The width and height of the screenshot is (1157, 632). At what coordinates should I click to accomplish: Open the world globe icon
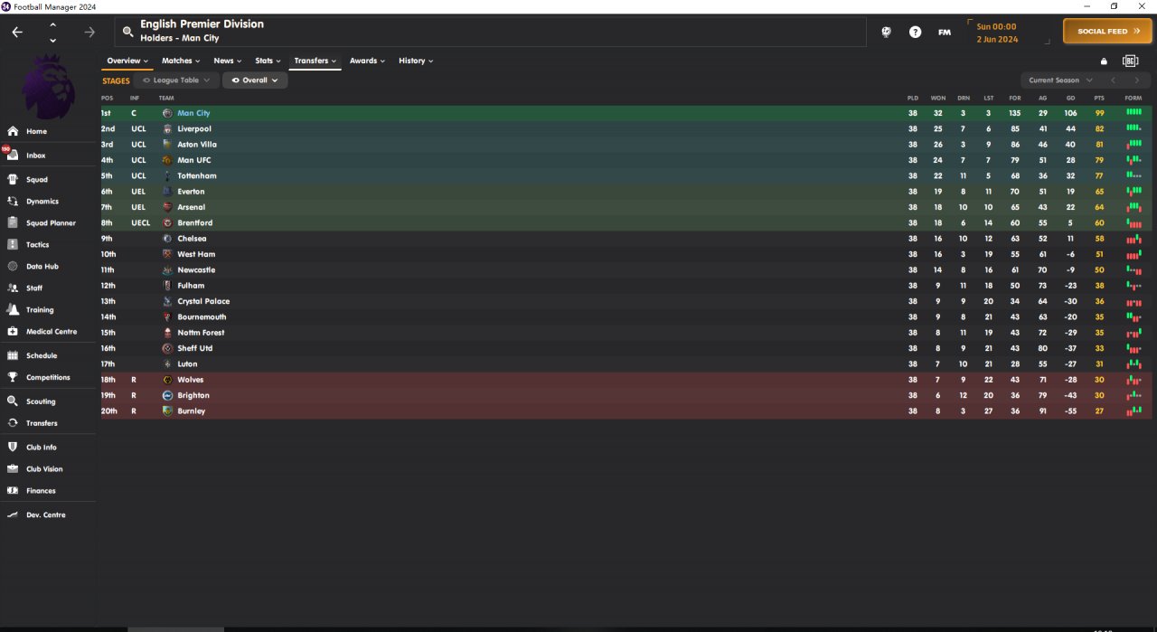(x=887, y=32)
